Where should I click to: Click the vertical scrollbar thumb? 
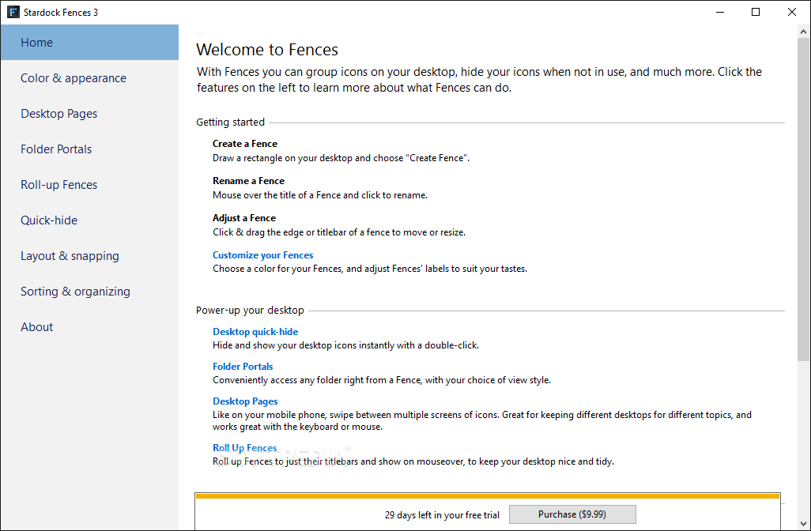tap(803, 199)
